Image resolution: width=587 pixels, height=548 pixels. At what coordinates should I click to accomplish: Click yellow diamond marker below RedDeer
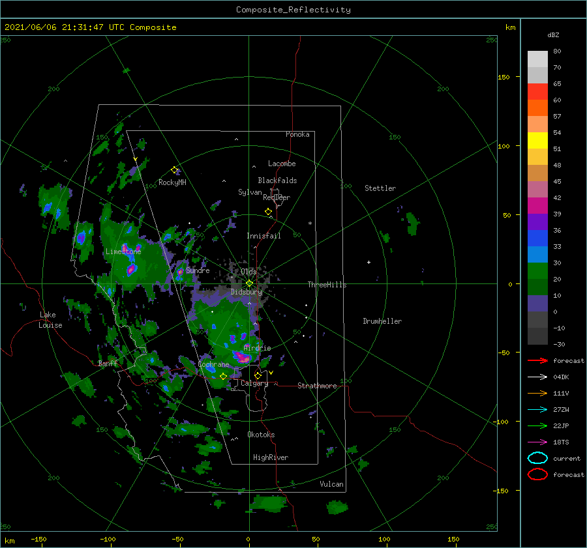[x=268, y=212]
